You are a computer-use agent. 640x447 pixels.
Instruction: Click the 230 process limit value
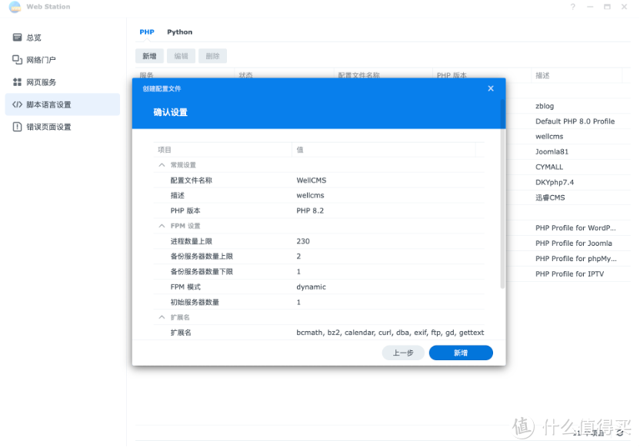point(303,241)
